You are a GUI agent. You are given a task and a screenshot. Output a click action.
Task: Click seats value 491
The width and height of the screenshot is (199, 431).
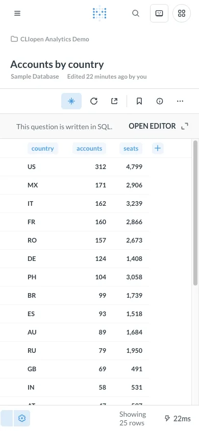pos(137,369)
